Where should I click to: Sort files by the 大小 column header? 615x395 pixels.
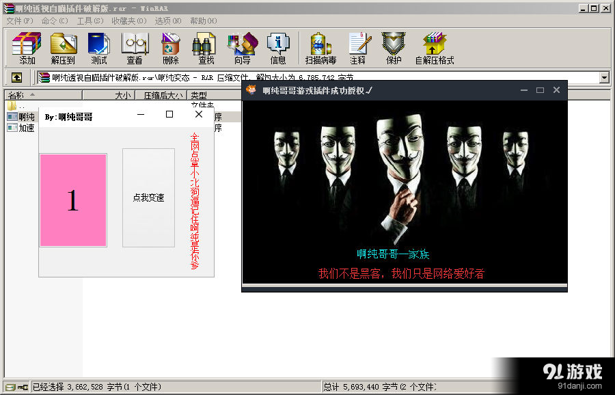pos(109,95)
